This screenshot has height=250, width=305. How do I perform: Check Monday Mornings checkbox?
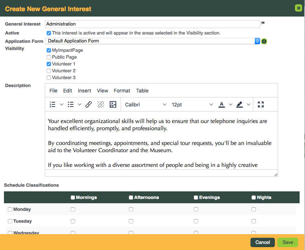point(73,209)
